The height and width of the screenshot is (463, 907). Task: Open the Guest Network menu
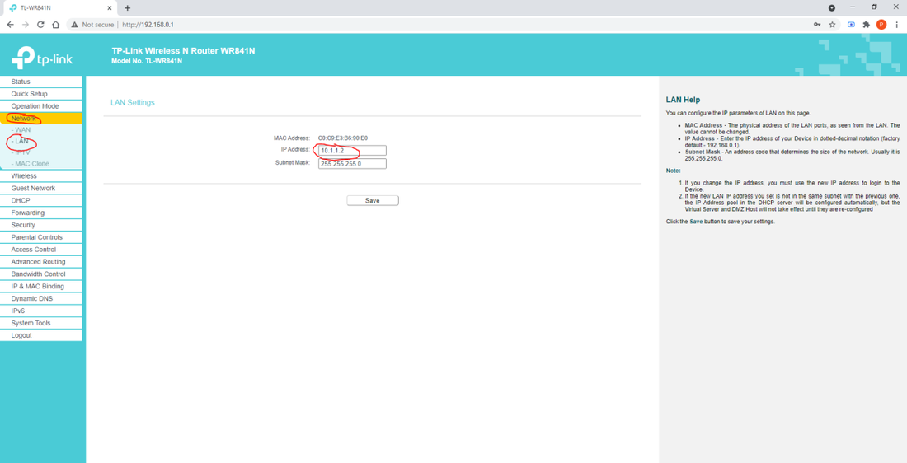(41, 189)
